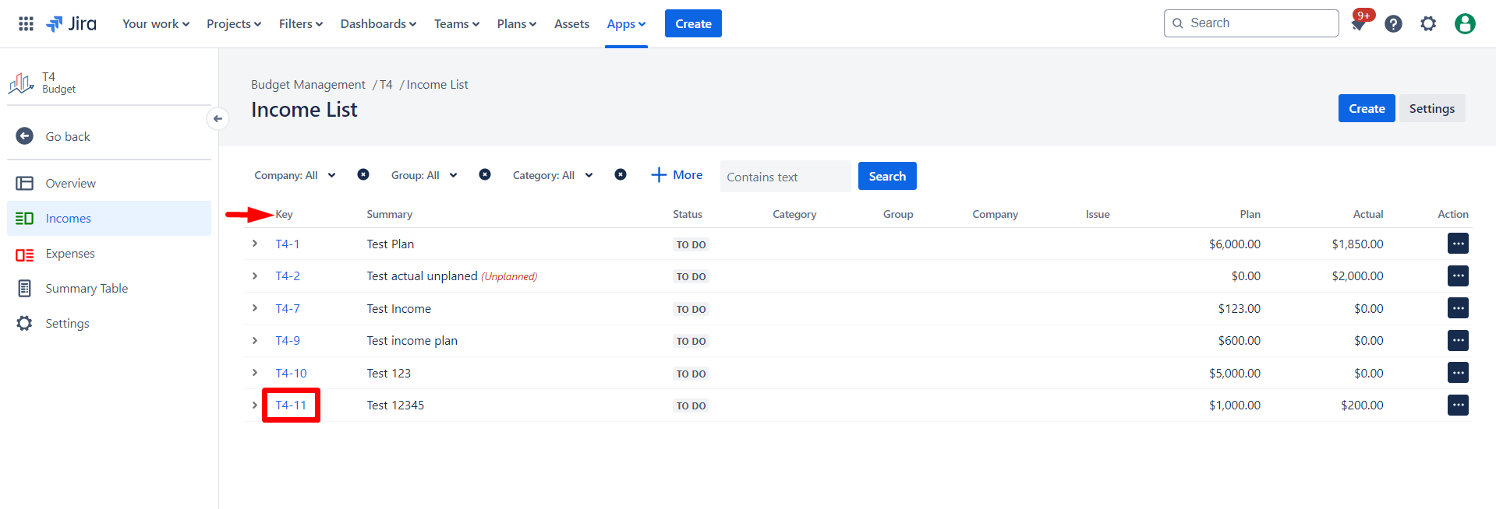
Task: Click the Jira logo
Action: [x=71, y=23]
